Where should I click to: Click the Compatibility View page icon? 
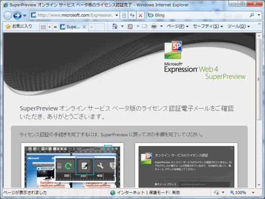pos(124,15)
